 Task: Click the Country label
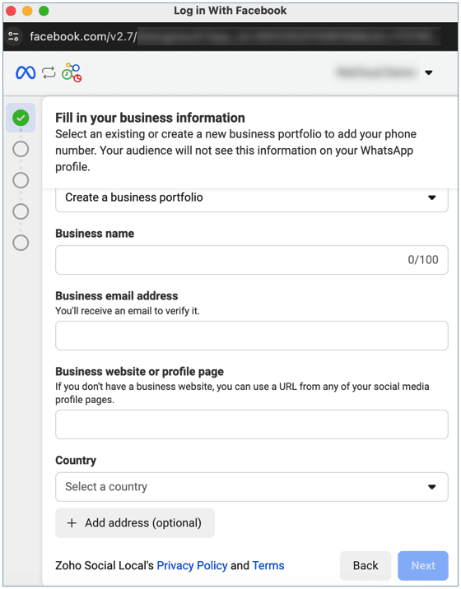click(x=76, y=461)
